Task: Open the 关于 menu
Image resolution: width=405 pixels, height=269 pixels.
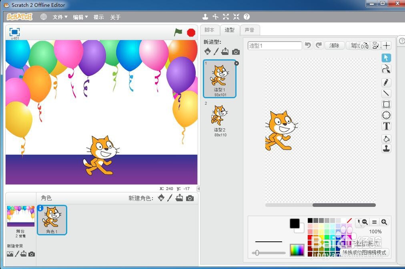Action: [115, 17]
